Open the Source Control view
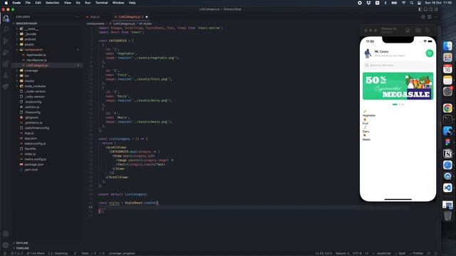Viewport: 456px width, 256px height. tap(6, 41)
